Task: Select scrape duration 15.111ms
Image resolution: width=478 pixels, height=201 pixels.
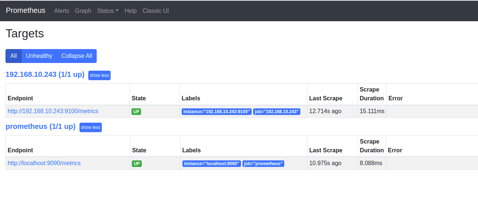Action: pyautogui.click(x=372, y=111)
